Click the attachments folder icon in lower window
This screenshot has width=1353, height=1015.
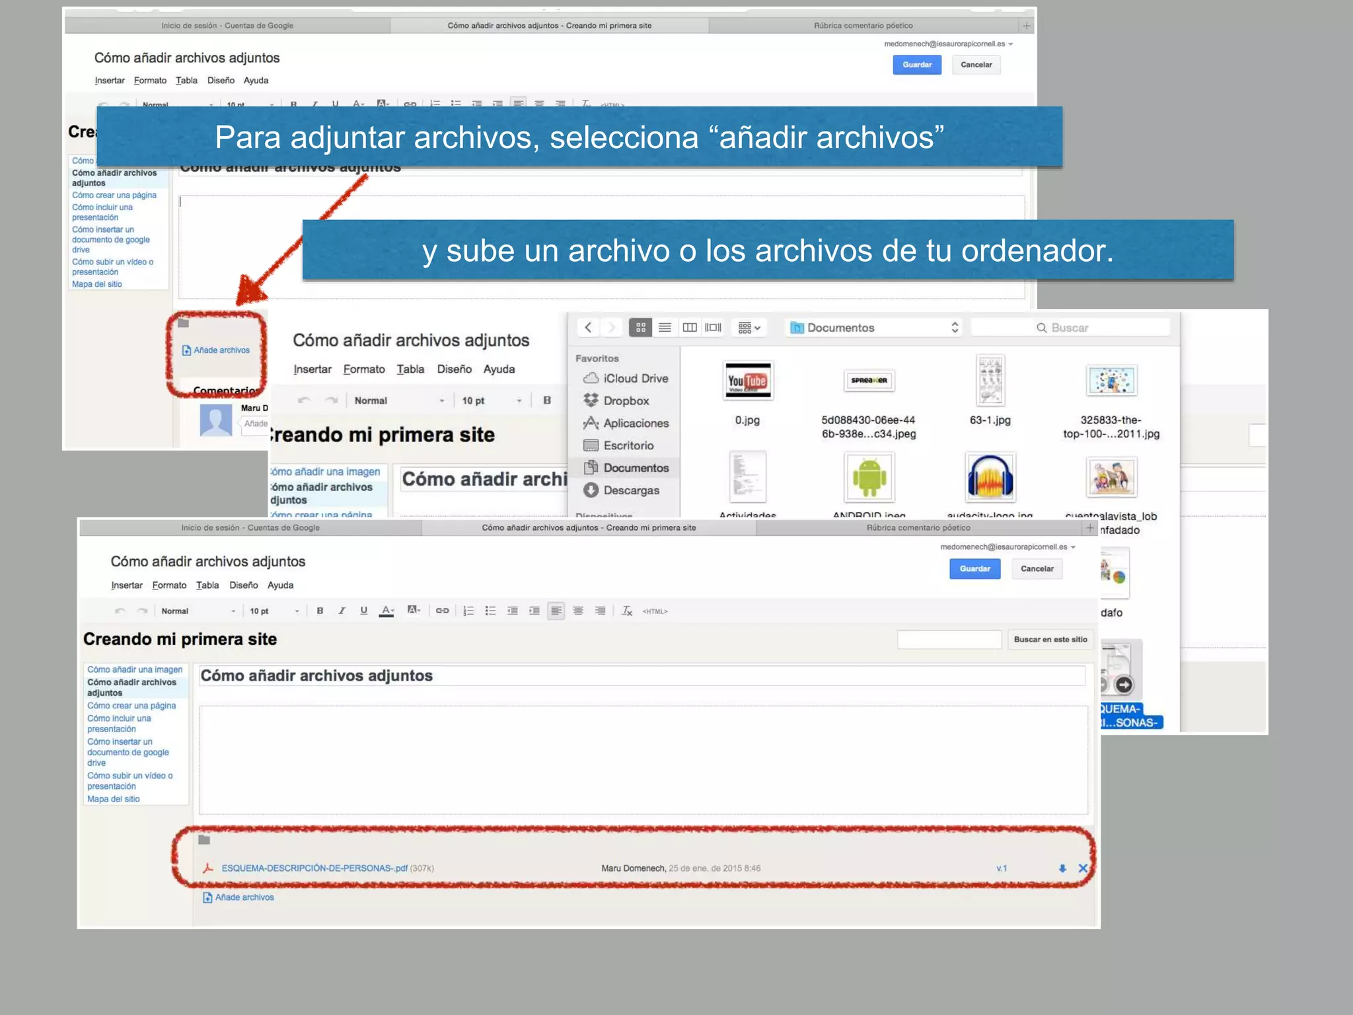[x=204, y=840]
